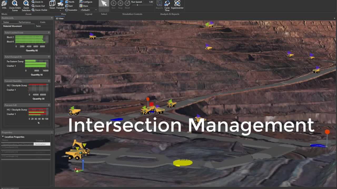This screenshot has height=189, width=337.
Task: Switch to Isometric view
Action: (x=71, y=10)
